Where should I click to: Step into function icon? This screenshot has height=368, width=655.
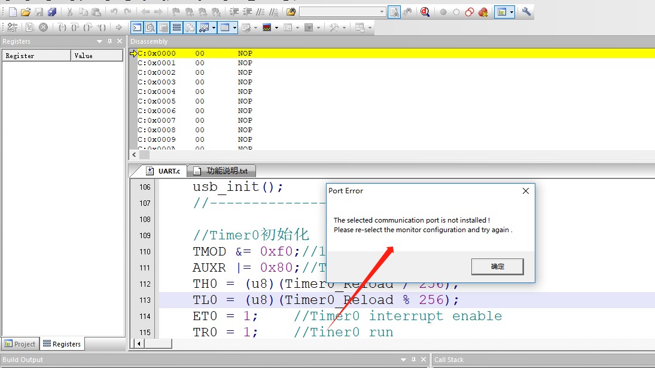(62, 28)
